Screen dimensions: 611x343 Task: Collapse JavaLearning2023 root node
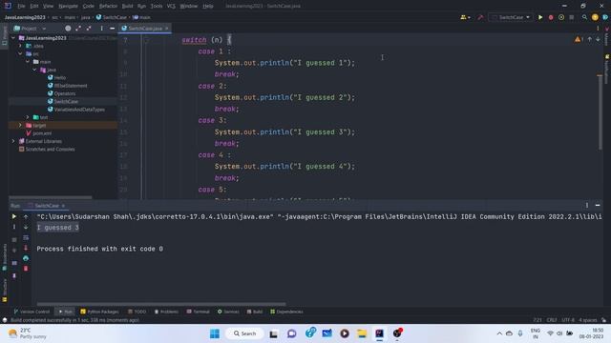pyautogui.click(x=13, y=38)
